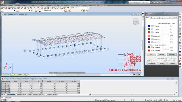Open the Результаты layout dropdown
The width and height of the screenshot is (182, 102).
pyautogui.click(x=88, y=8)
